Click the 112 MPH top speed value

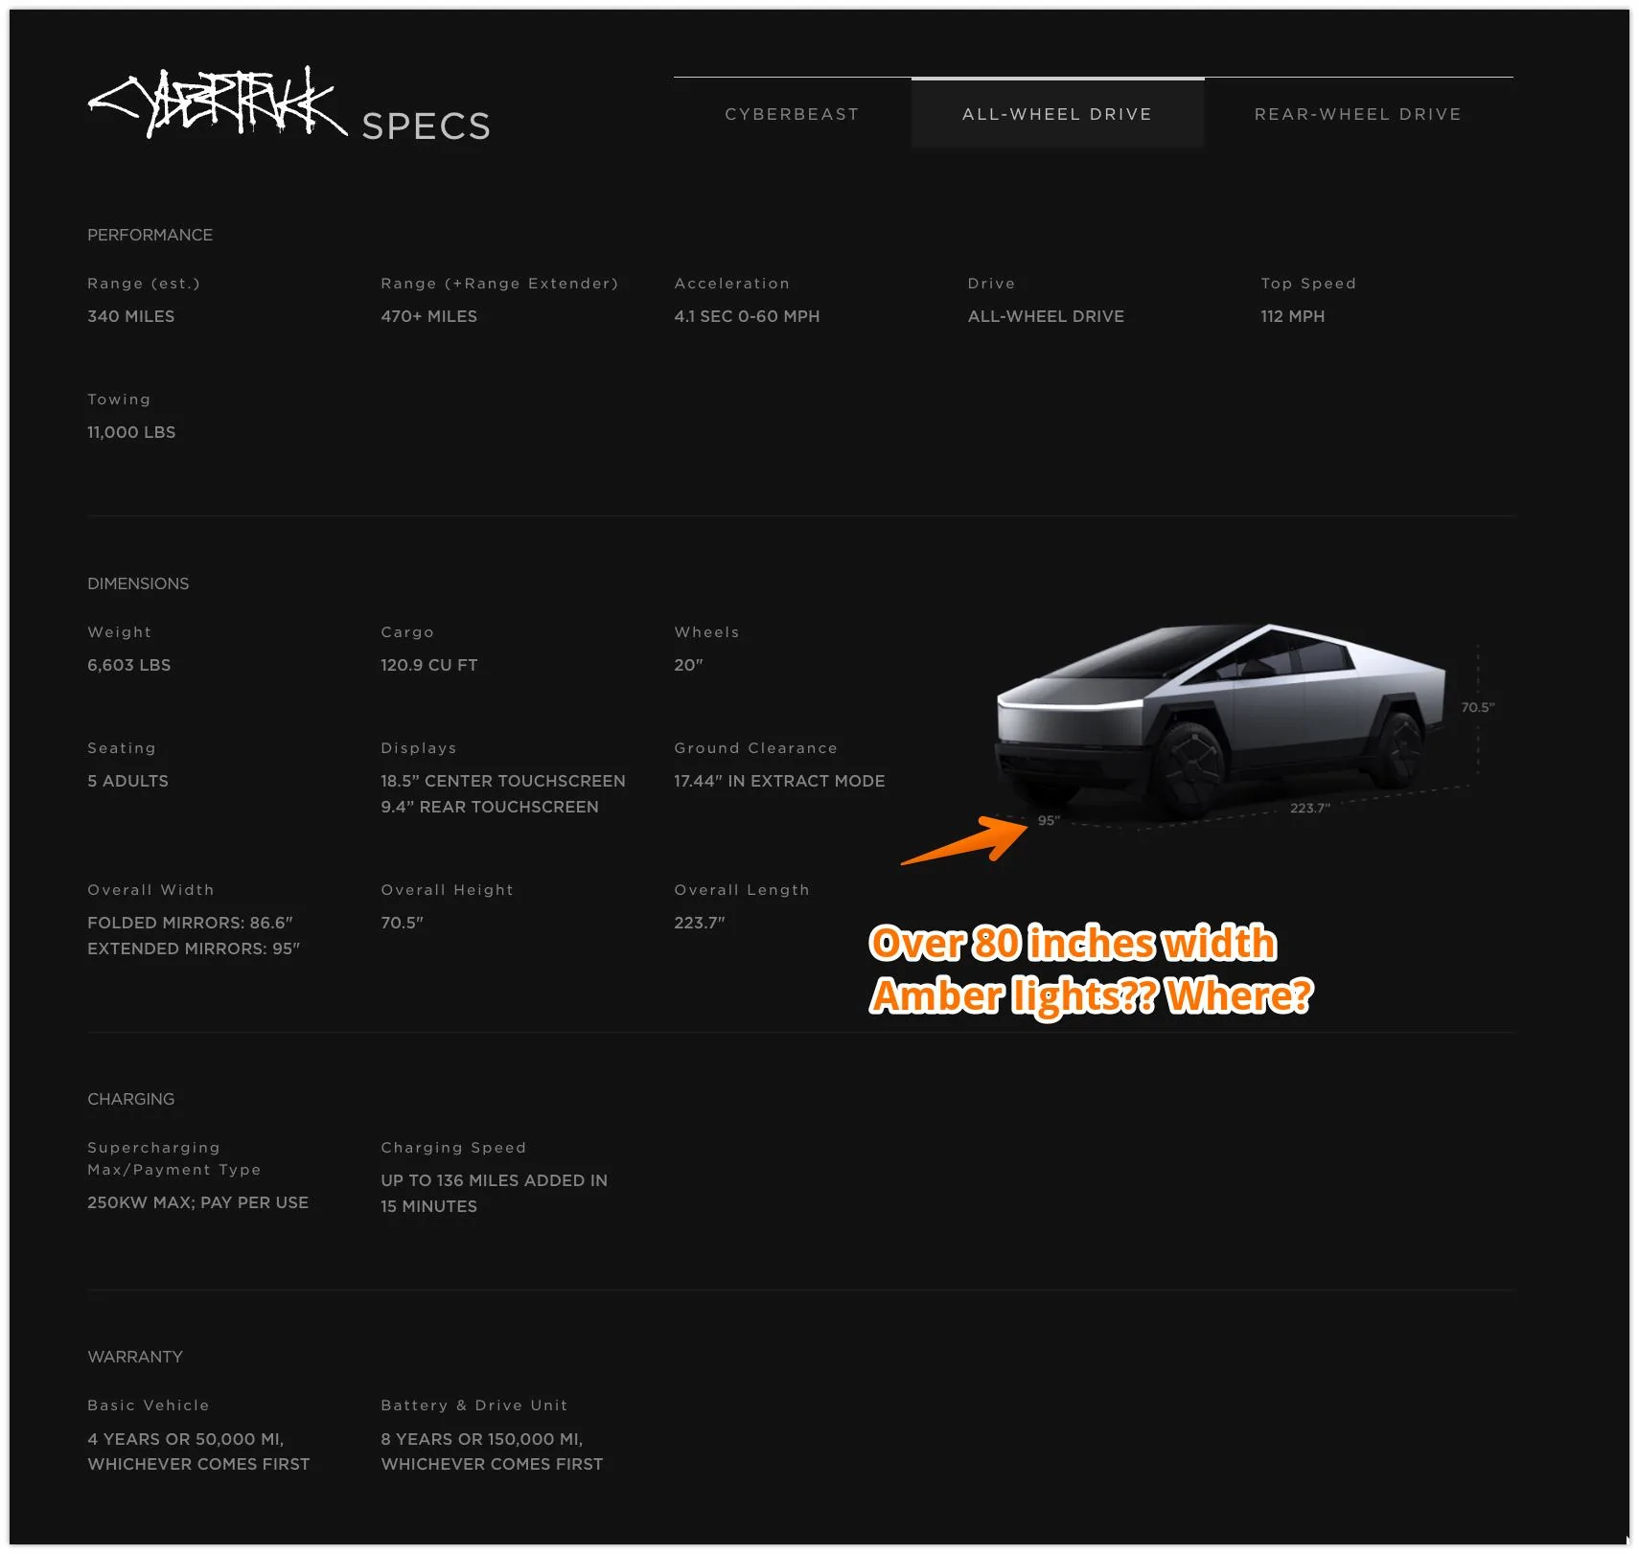pyautogui.click(x=1292, y=316)
